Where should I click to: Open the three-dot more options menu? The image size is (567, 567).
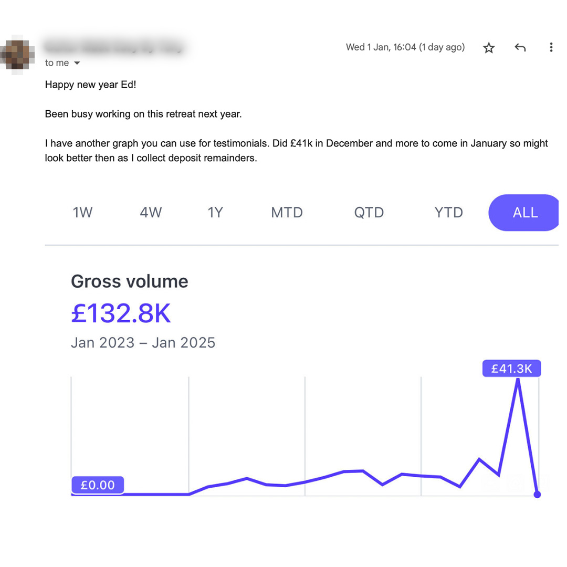click(x=551, y=47)
